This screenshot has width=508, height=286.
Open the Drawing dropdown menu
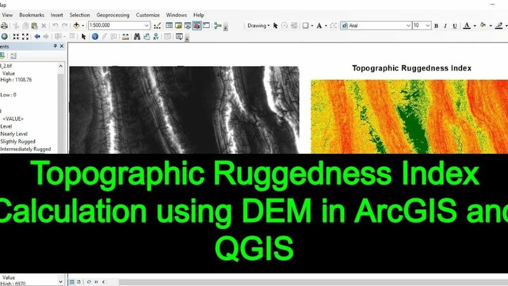tap(258, 25)
